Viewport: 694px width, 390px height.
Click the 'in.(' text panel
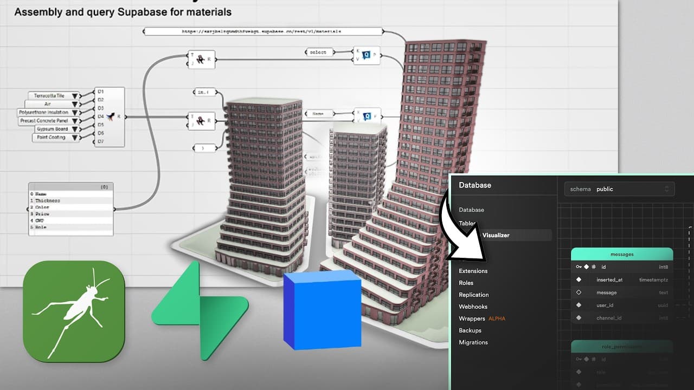click(x=204, y=92)
